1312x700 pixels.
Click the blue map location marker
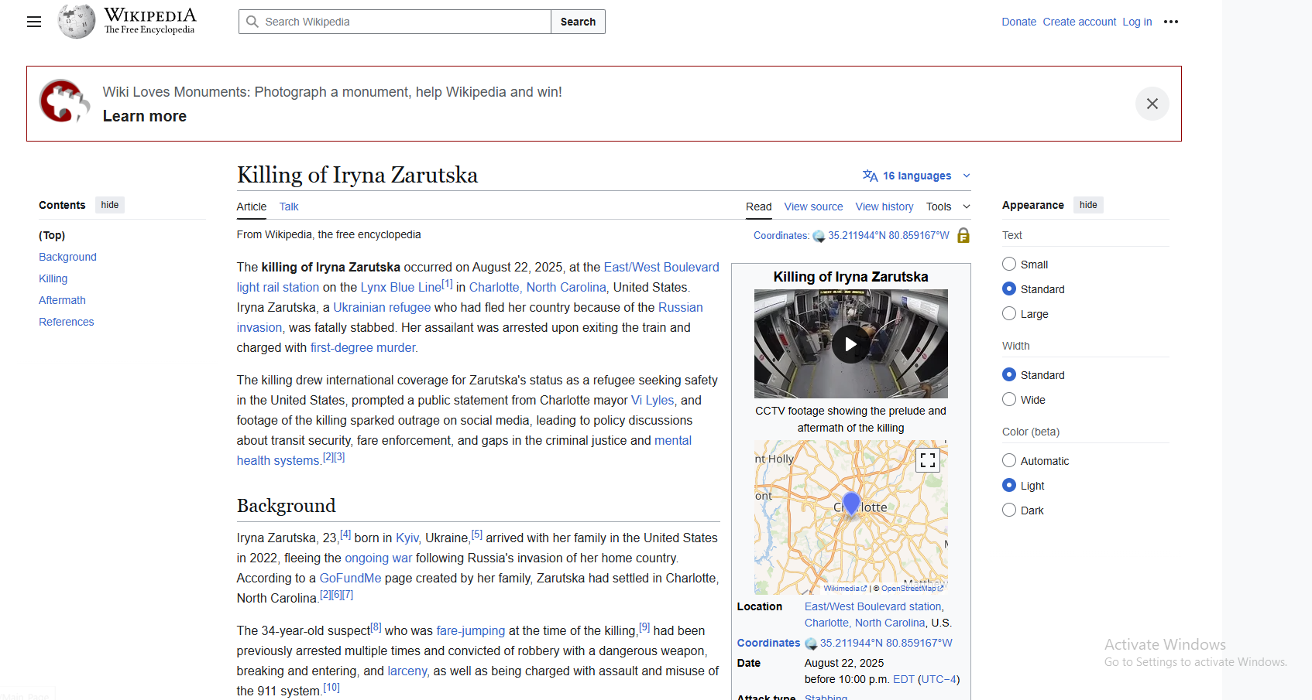click(x=851, y=504)
